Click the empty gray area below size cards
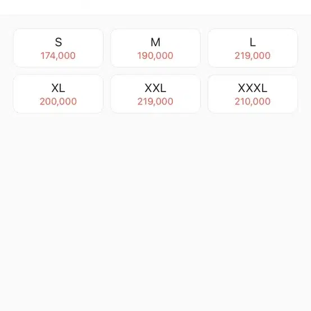The image size is (311, 311). coord(155,212)
